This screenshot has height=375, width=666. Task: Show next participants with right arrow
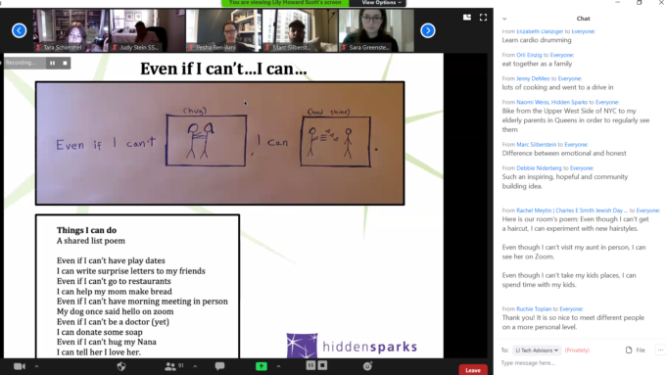[x=428, y=30]
